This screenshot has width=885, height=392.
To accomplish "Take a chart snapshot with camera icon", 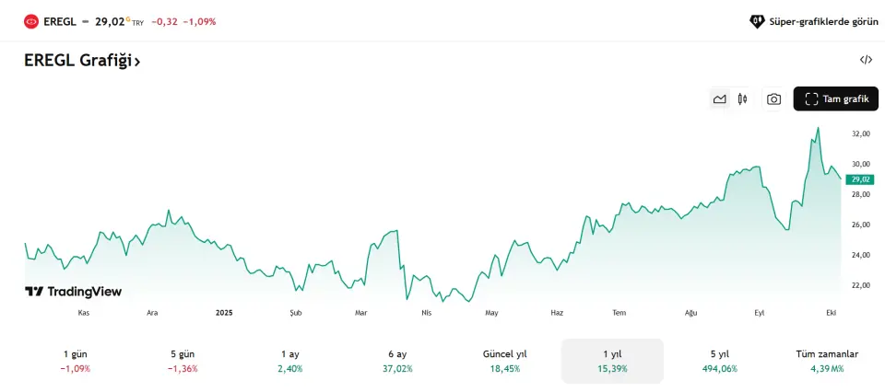I will coord(774,99).
